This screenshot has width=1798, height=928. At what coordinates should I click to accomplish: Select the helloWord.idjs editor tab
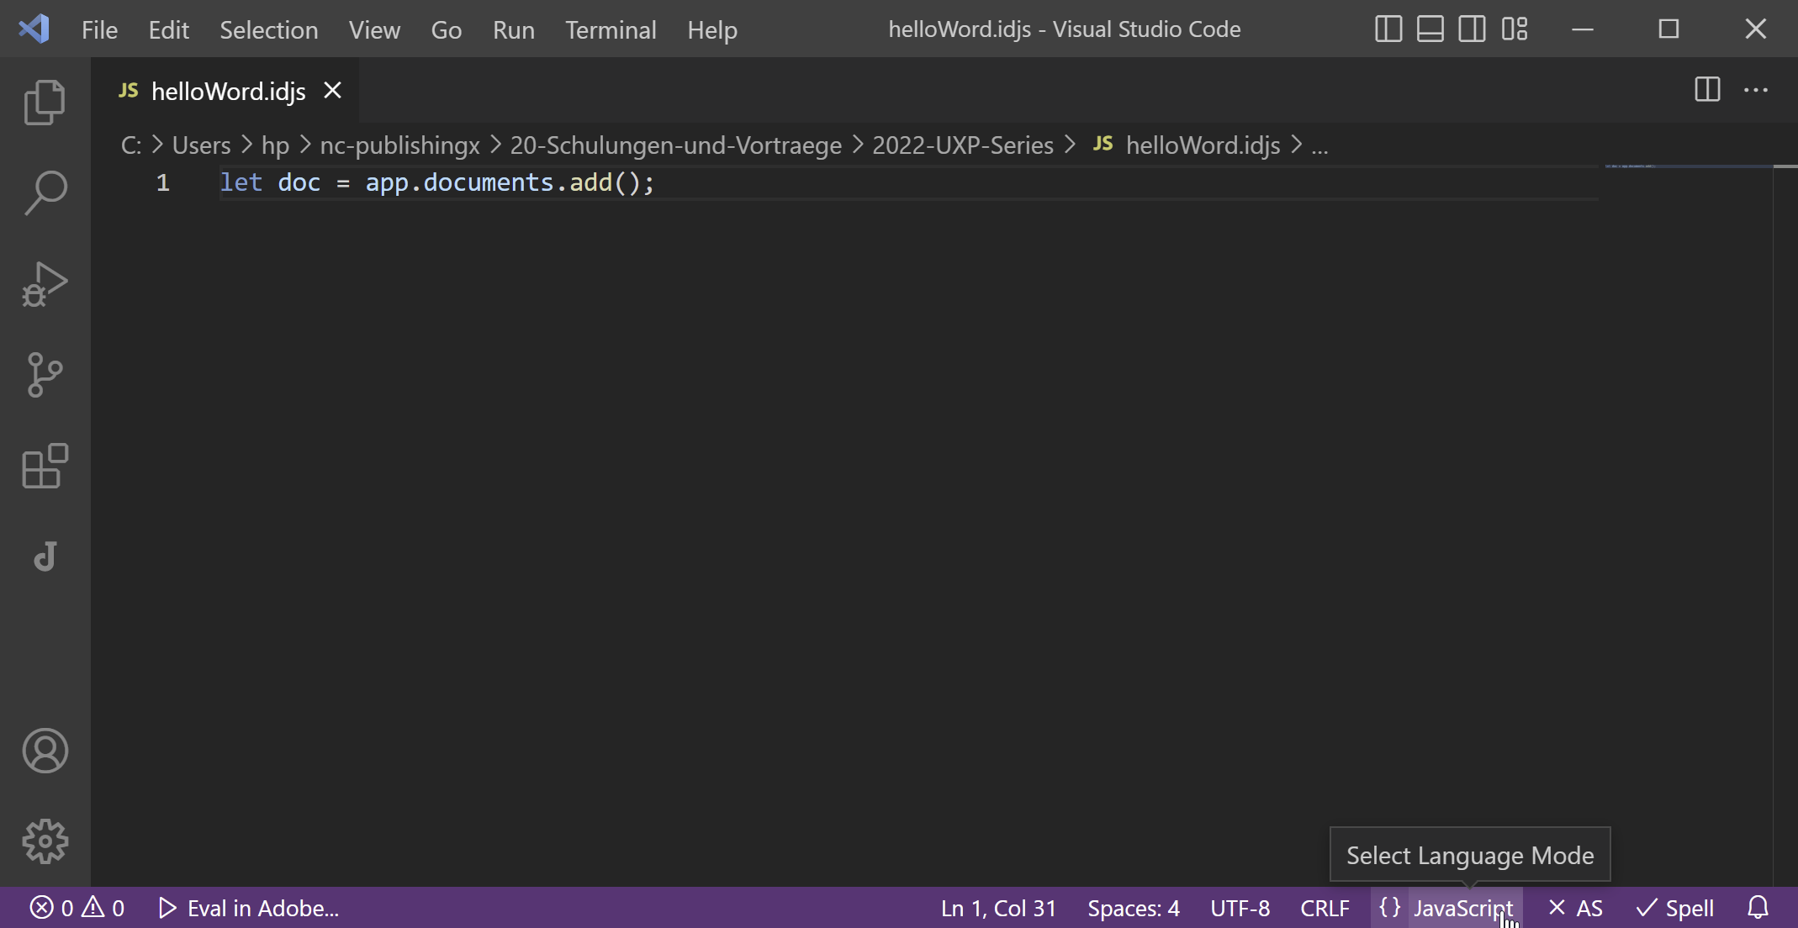pos(225,91)
